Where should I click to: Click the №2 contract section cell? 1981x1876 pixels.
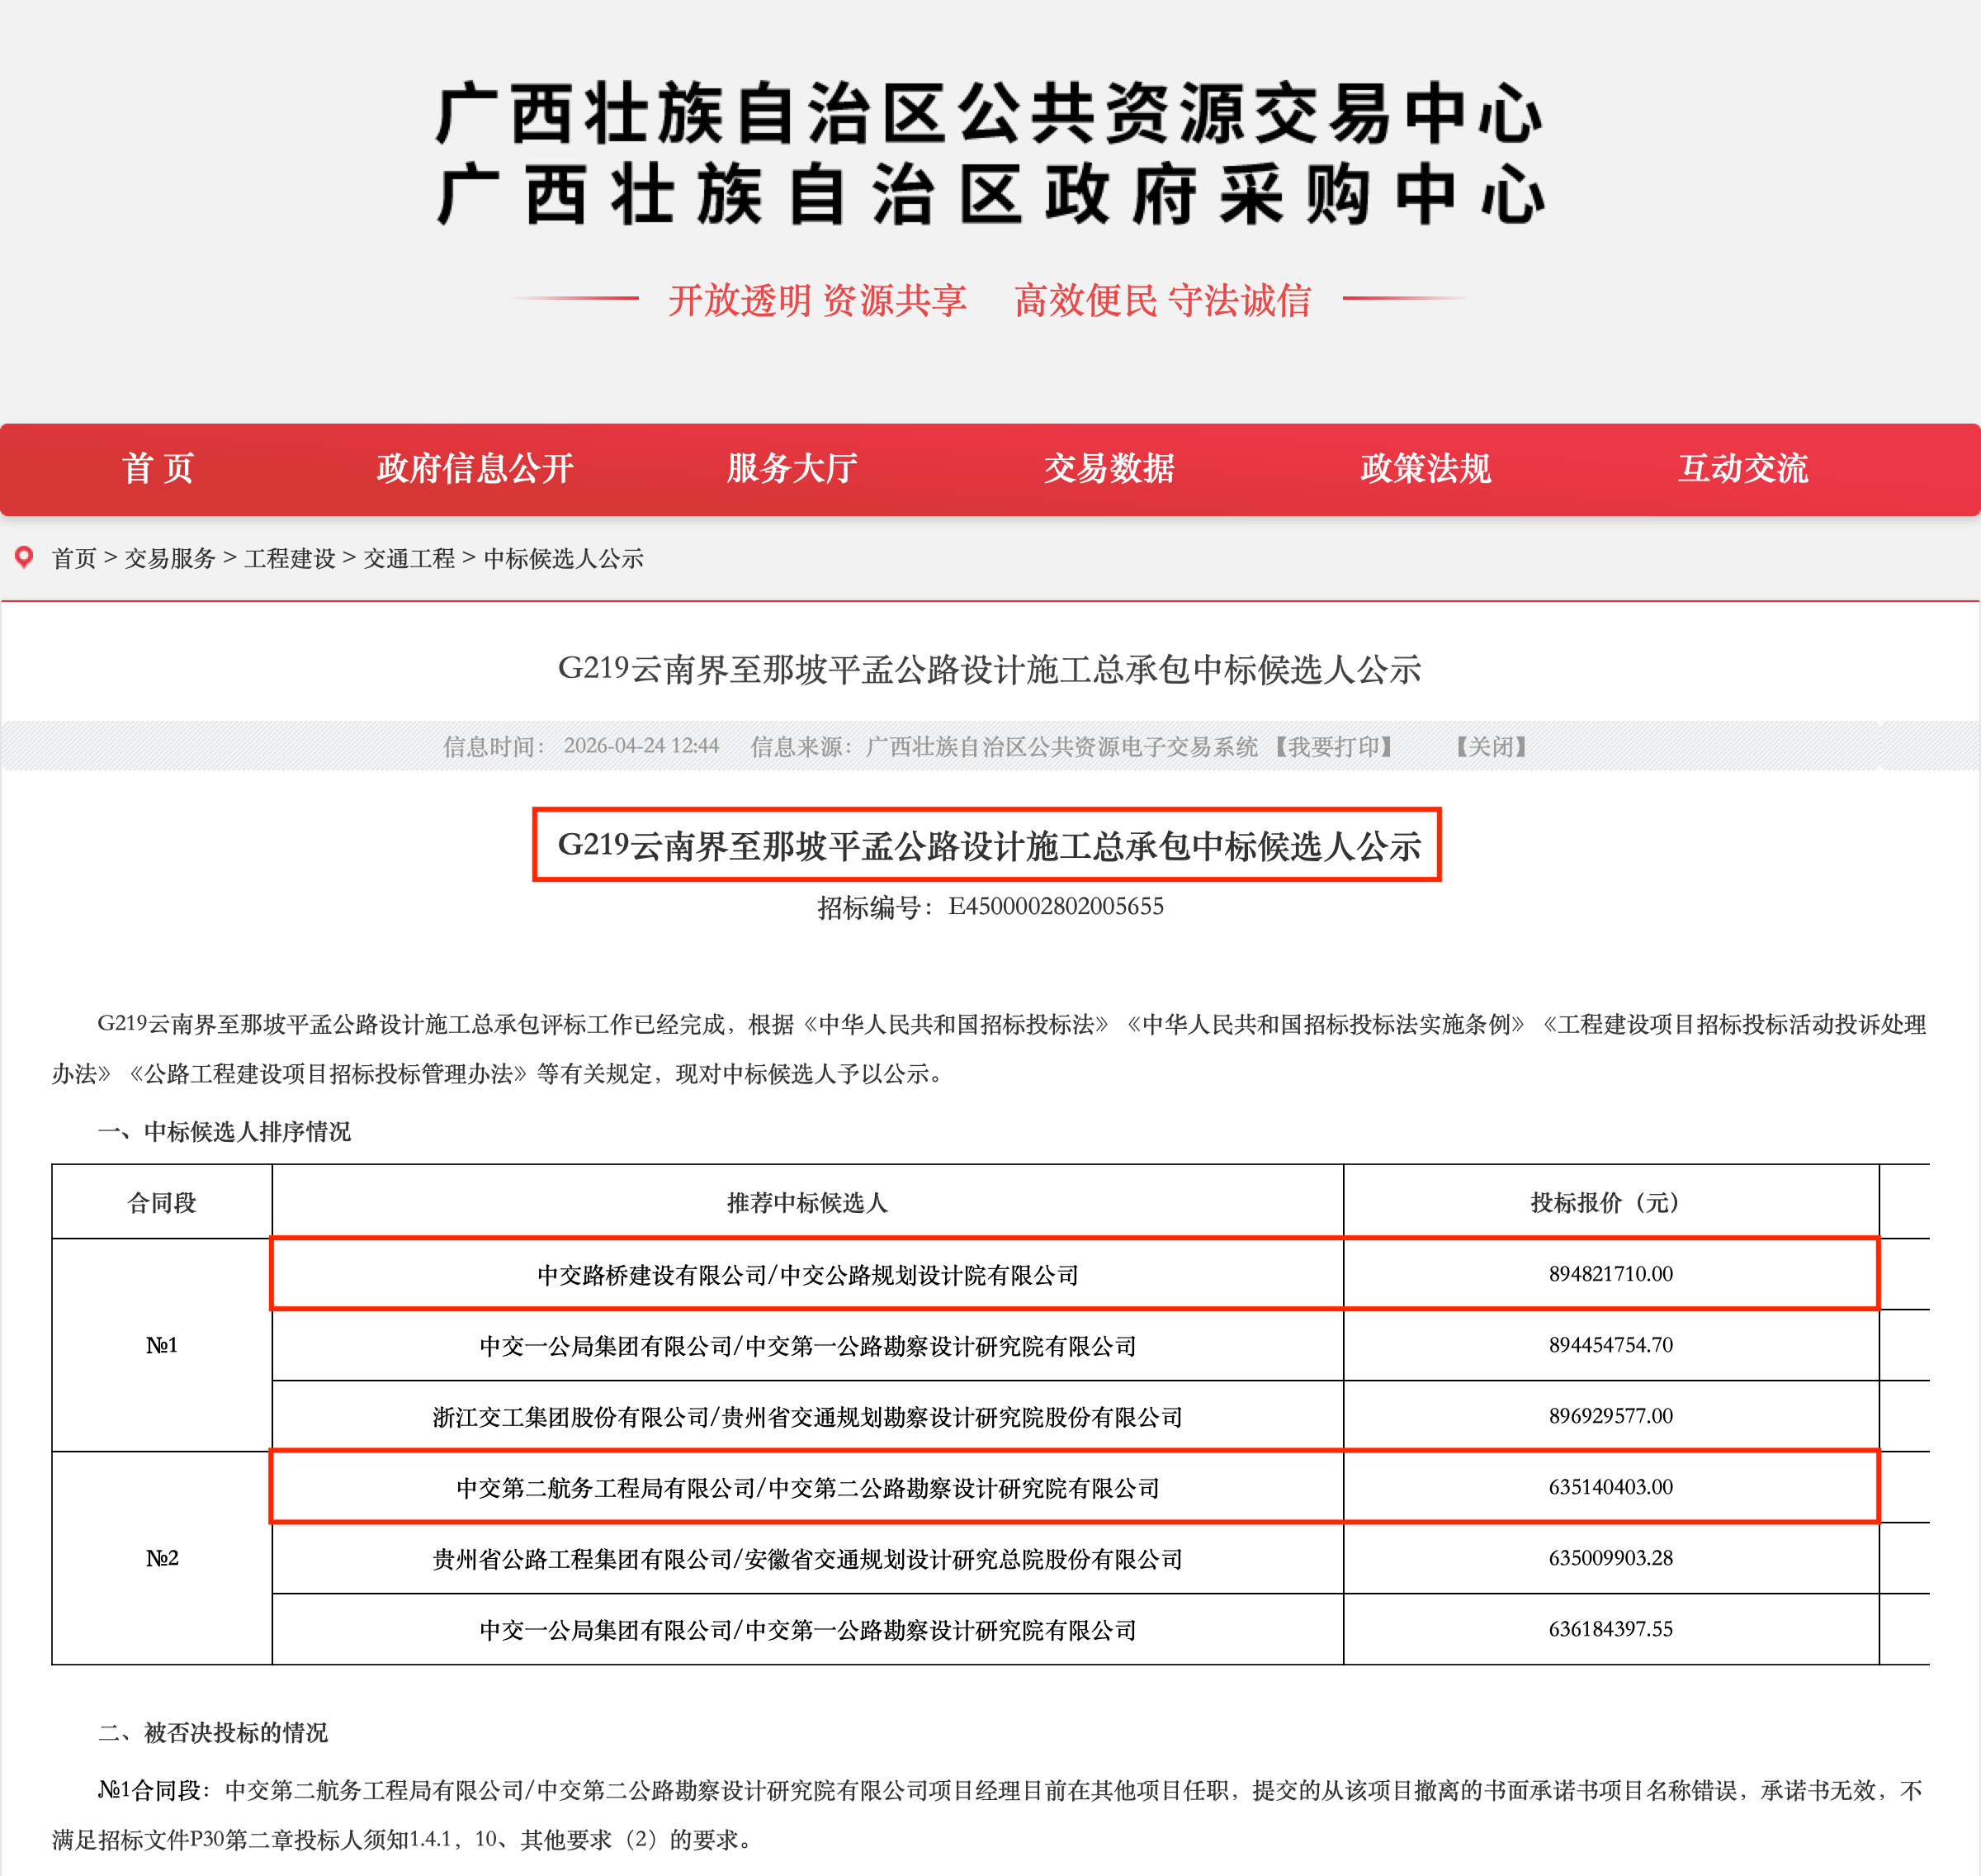pyautogui.click(x=162, y=1558)
